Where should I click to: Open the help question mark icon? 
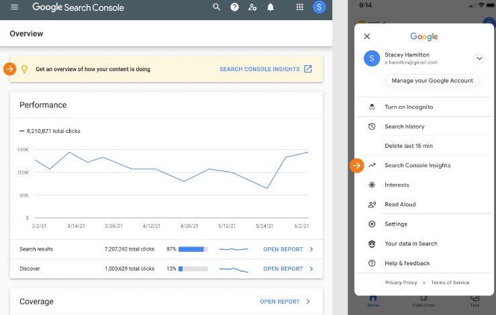click(234, 7)
